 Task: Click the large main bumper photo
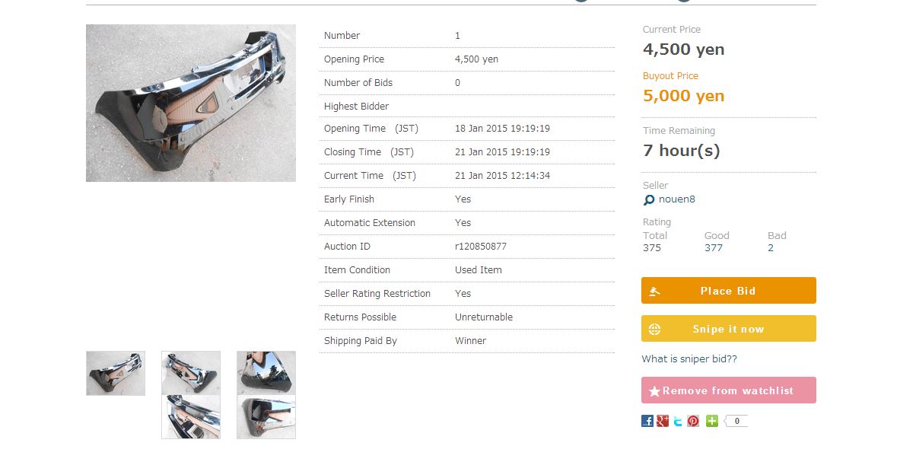[191, 103]
